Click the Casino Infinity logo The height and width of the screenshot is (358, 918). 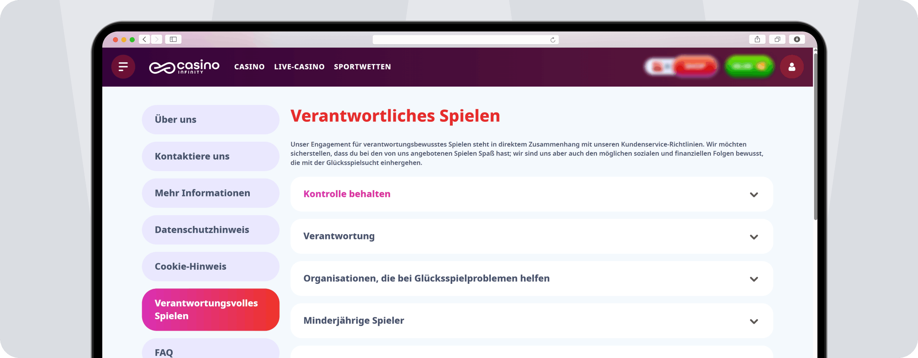(x=184, y=67)
